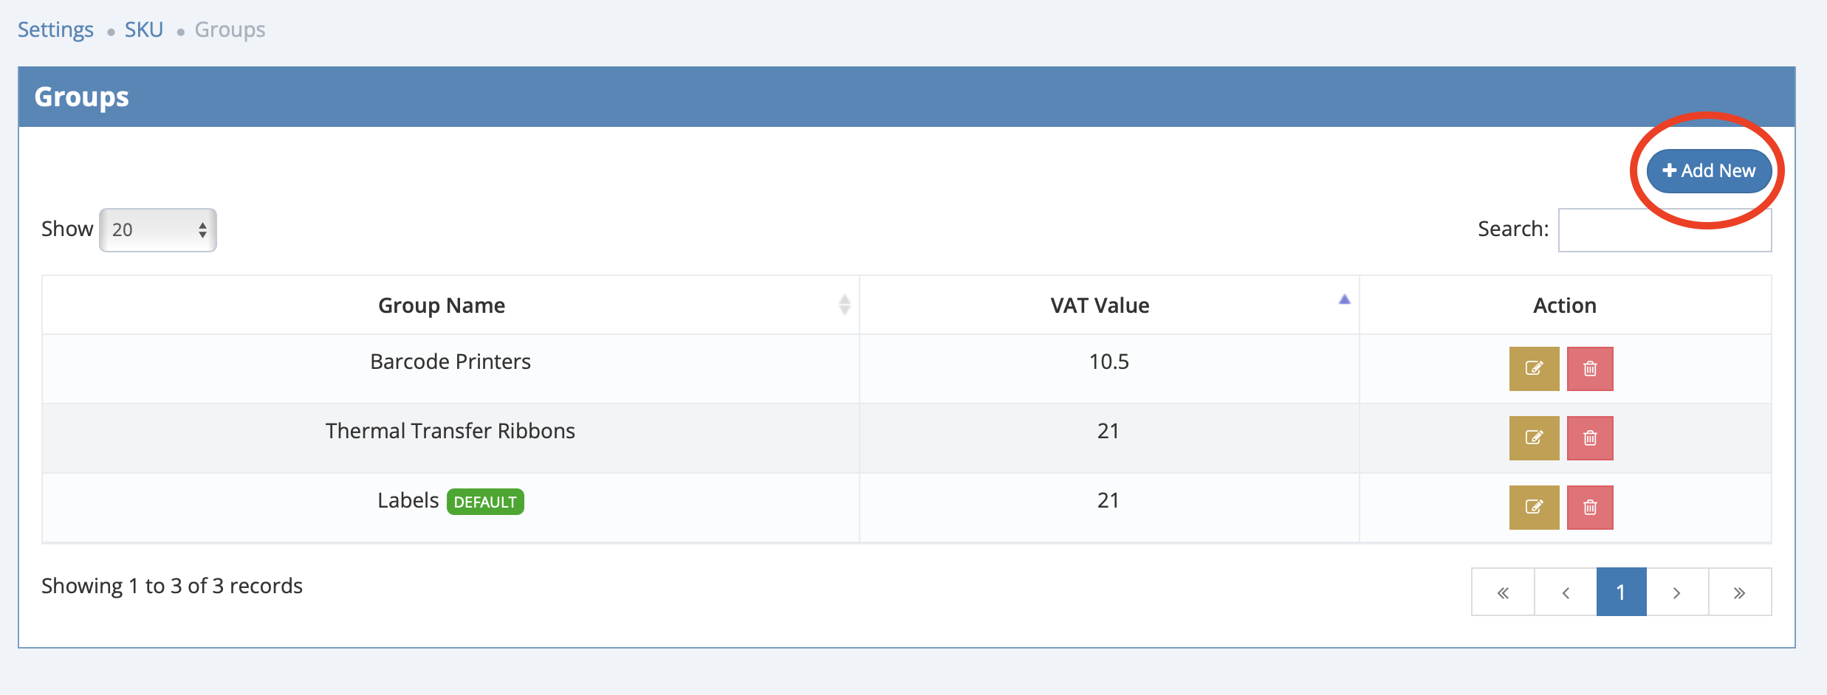Sort table by VAT Value column
Screen dimensions: 1827x695
[1100, 305]
